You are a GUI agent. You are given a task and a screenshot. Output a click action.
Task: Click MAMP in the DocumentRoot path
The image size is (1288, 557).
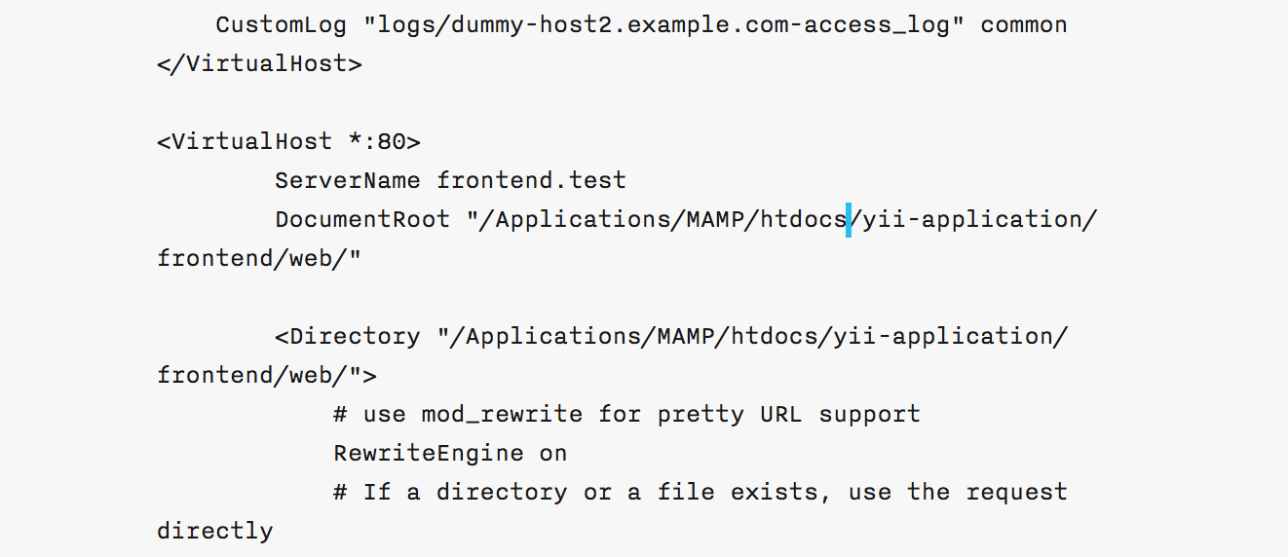point(714,220)
